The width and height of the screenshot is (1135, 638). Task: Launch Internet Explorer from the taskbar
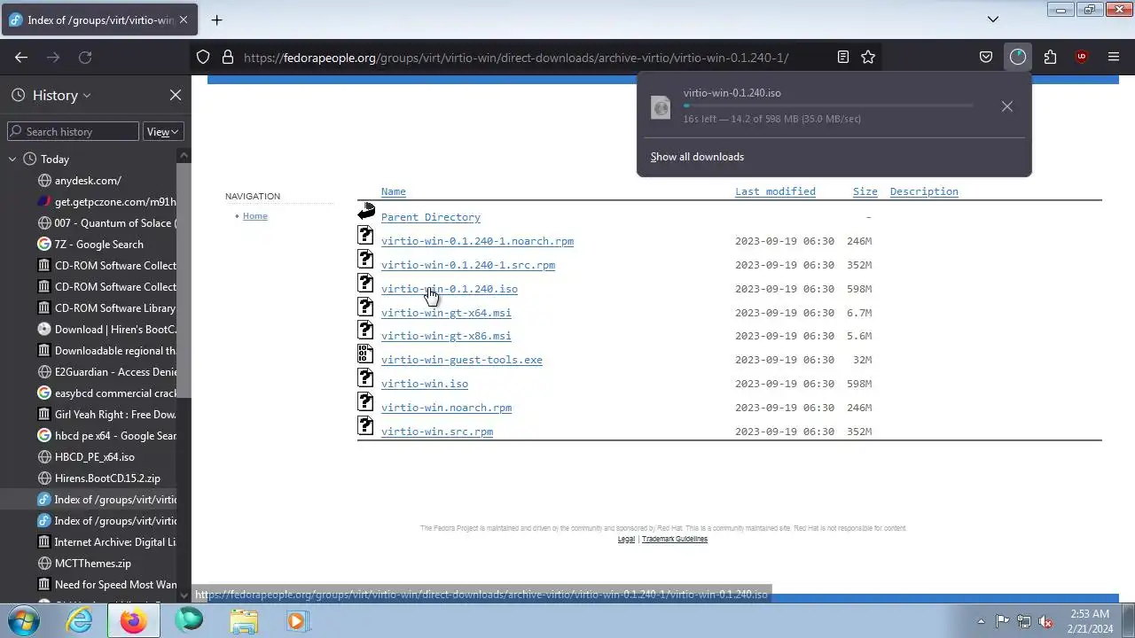(x=80, y=620)
